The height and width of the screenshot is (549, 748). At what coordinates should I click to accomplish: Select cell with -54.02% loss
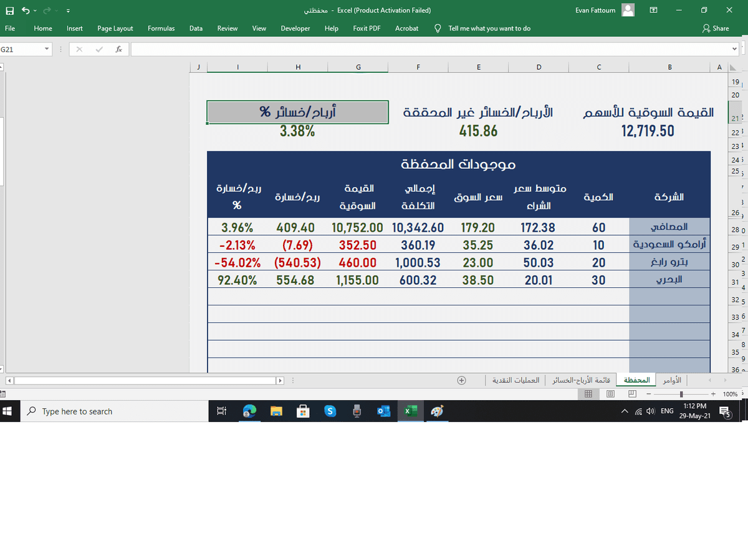tap(237, 263)
